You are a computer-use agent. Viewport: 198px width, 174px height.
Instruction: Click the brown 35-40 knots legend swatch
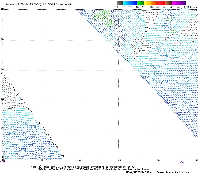coord(169,3)
